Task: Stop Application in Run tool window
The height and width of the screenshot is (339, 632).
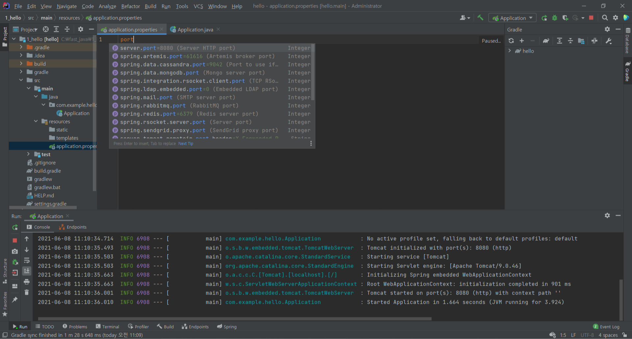Action: point(15,240)
